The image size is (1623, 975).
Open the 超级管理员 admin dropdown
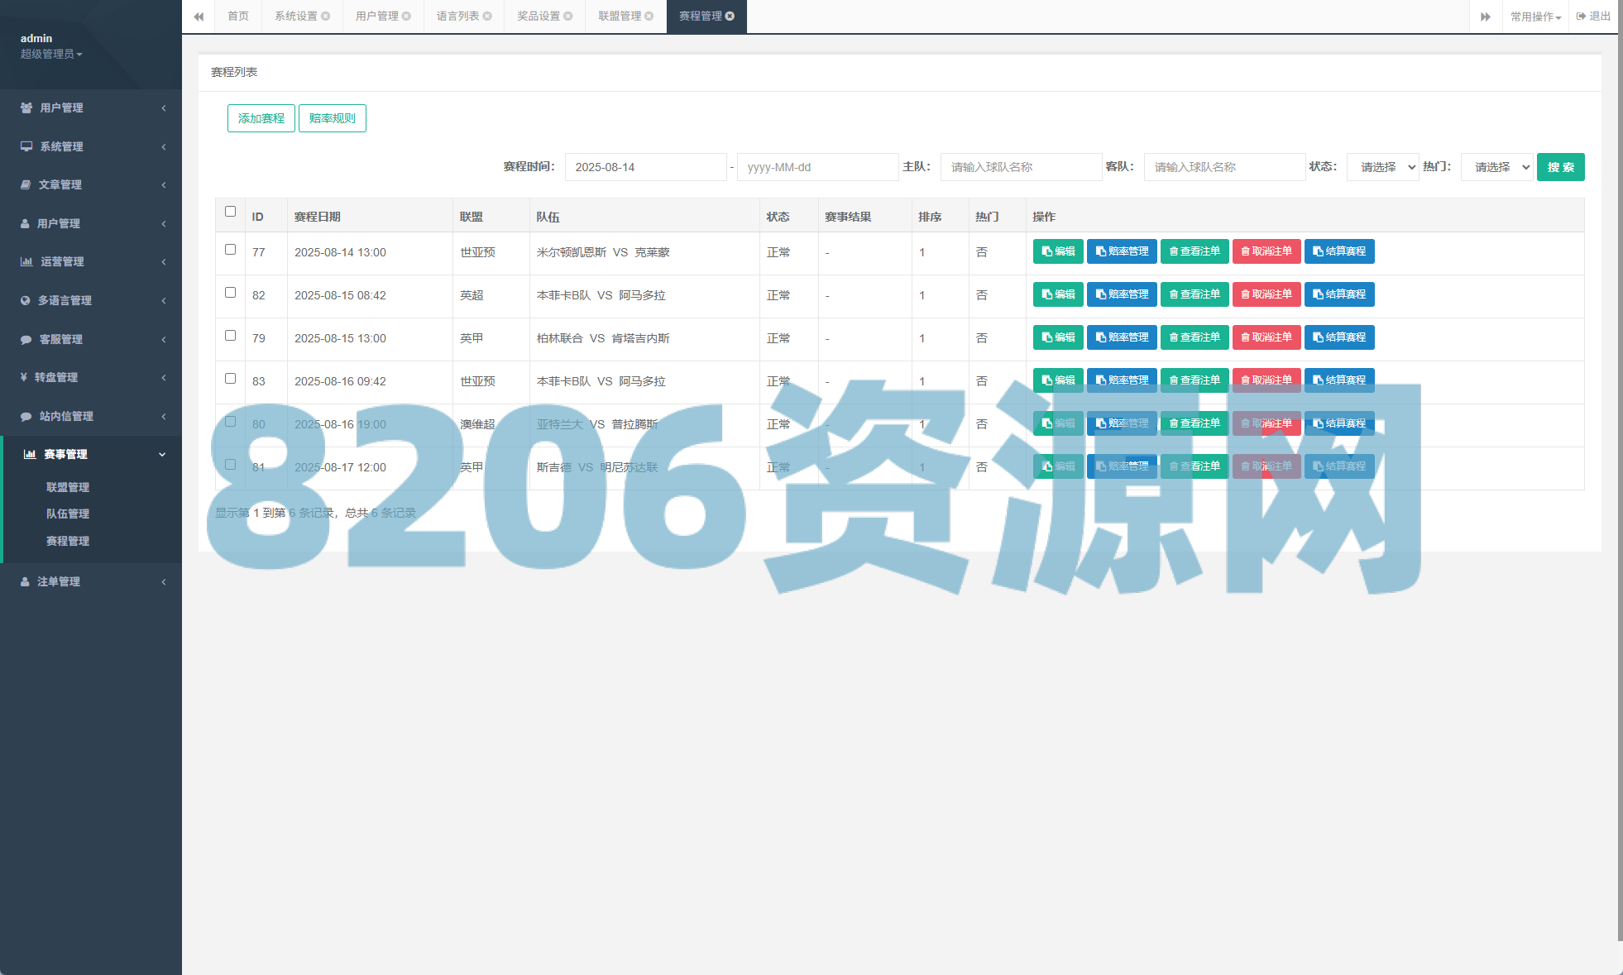51,54
